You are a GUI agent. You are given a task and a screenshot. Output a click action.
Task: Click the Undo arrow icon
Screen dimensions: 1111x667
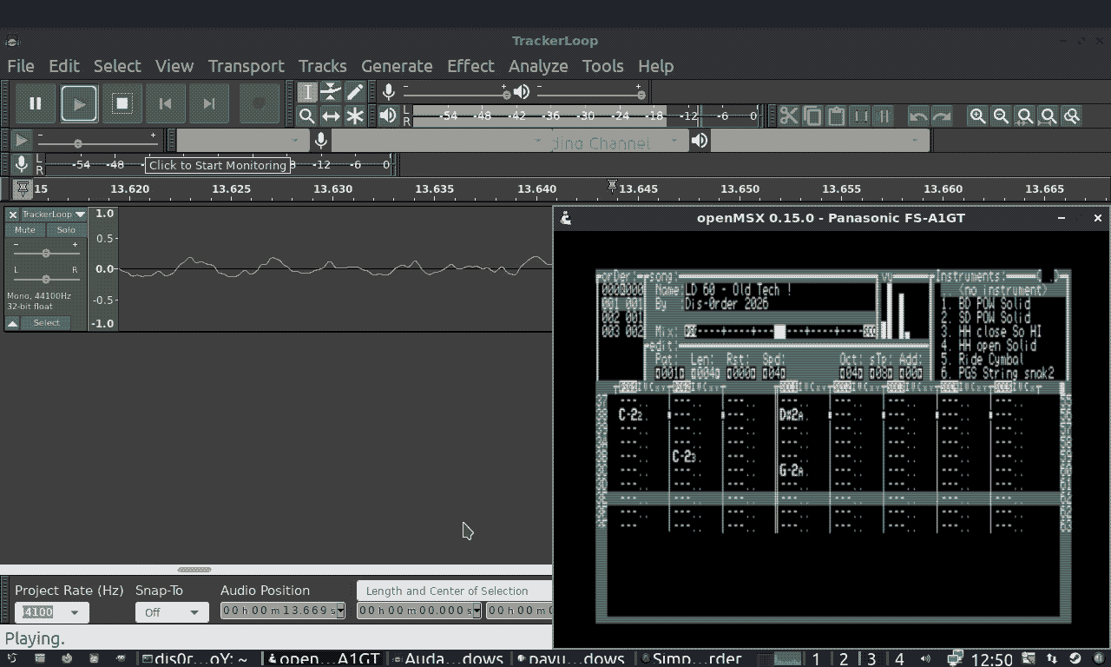pos(918,116)
